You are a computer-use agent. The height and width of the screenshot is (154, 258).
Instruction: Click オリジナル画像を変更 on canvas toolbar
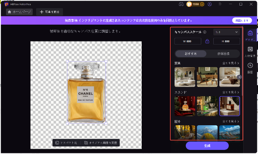100,143
